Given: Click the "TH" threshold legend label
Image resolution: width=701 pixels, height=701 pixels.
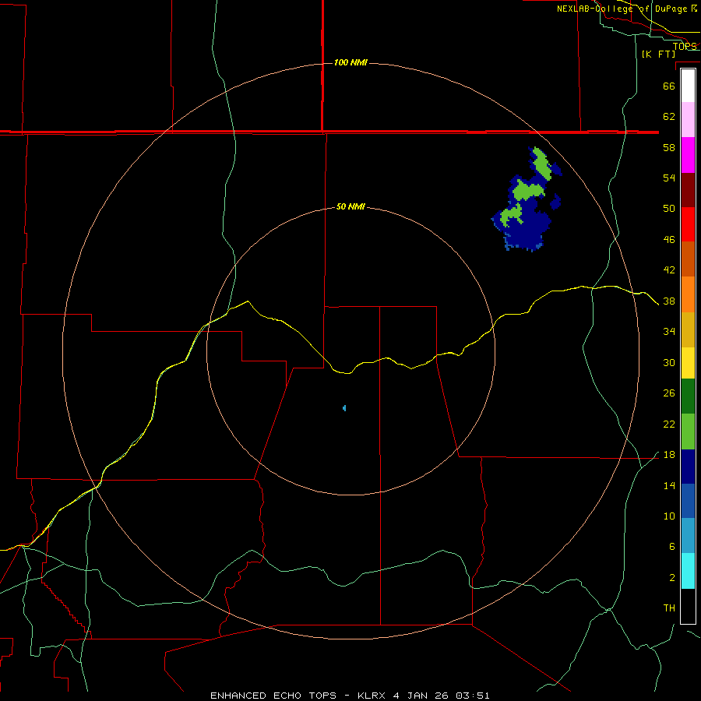Looking at the screenshot, I should point(669,608).
